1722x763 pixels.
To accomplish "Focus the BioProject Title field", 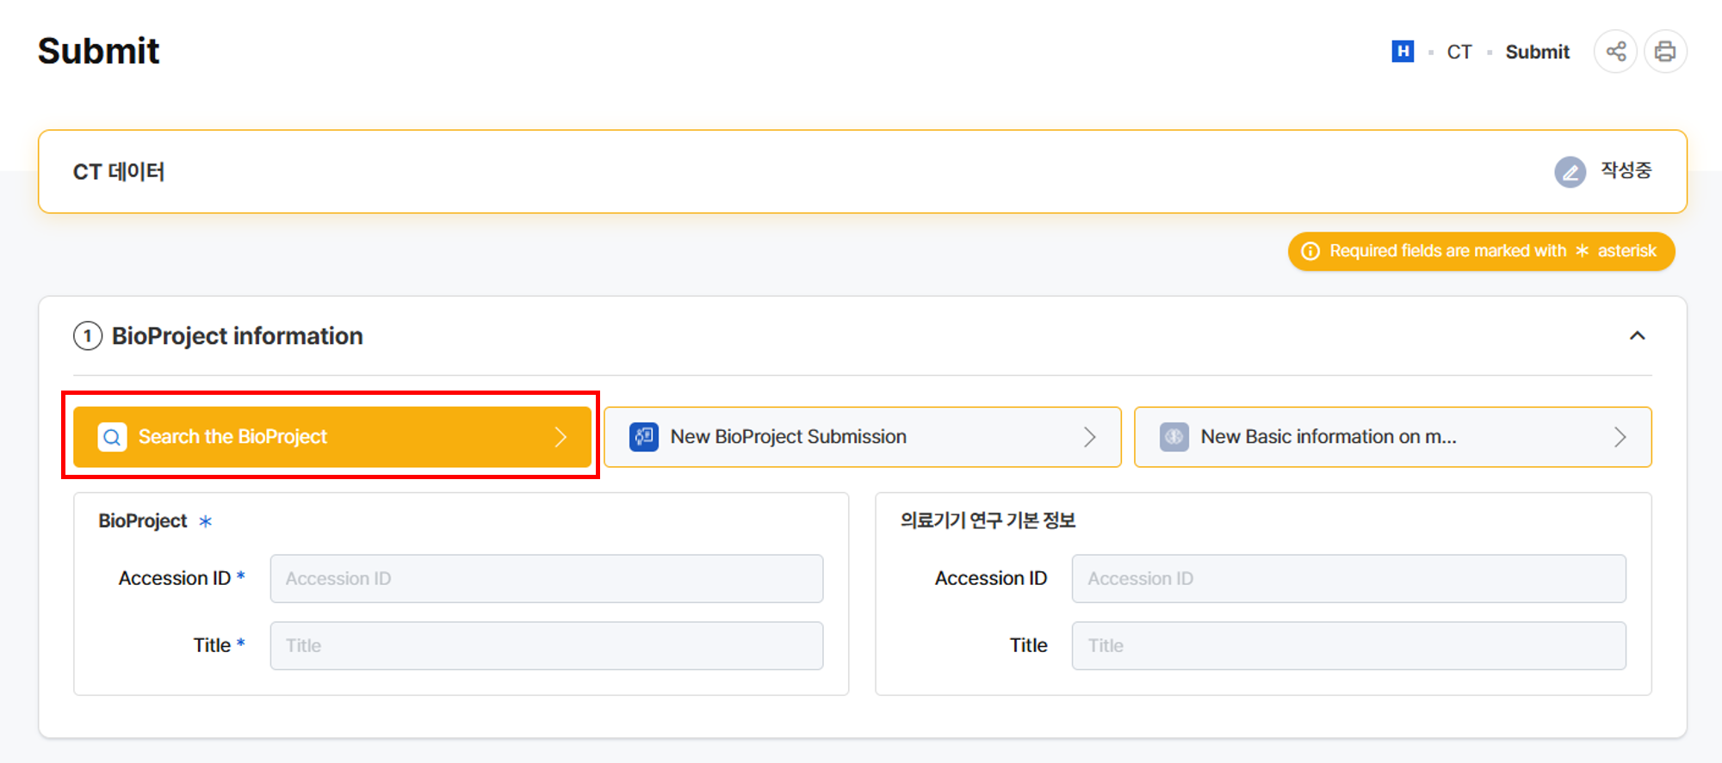I will (x=546, y=646).
